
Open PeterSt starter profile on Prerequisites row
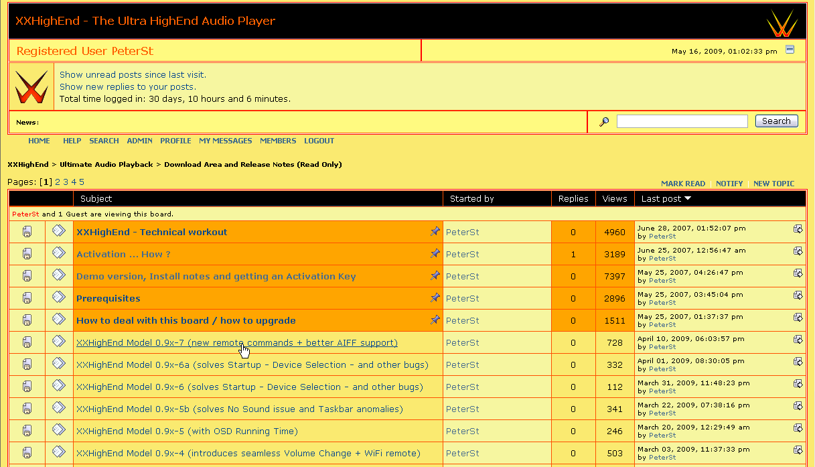pos(463,299)
